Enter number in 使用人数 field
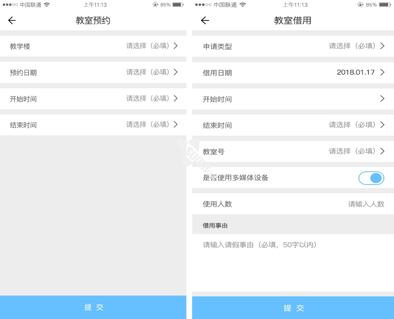394x319 pixels. [x=366, y=204]
